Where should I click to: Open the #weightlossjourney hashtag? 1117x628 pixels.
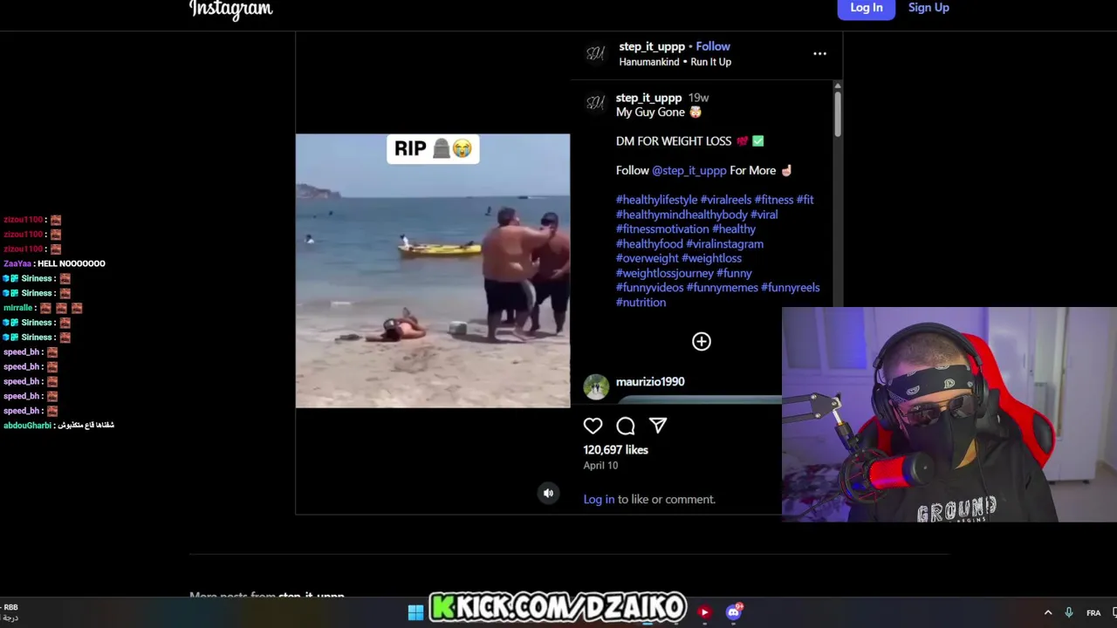[665, 273]
